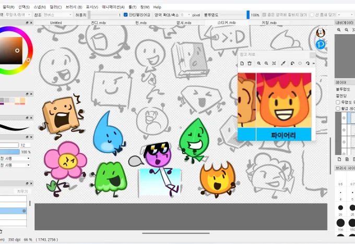
Task: Add a new layer with the page icon
Action: 339,159
